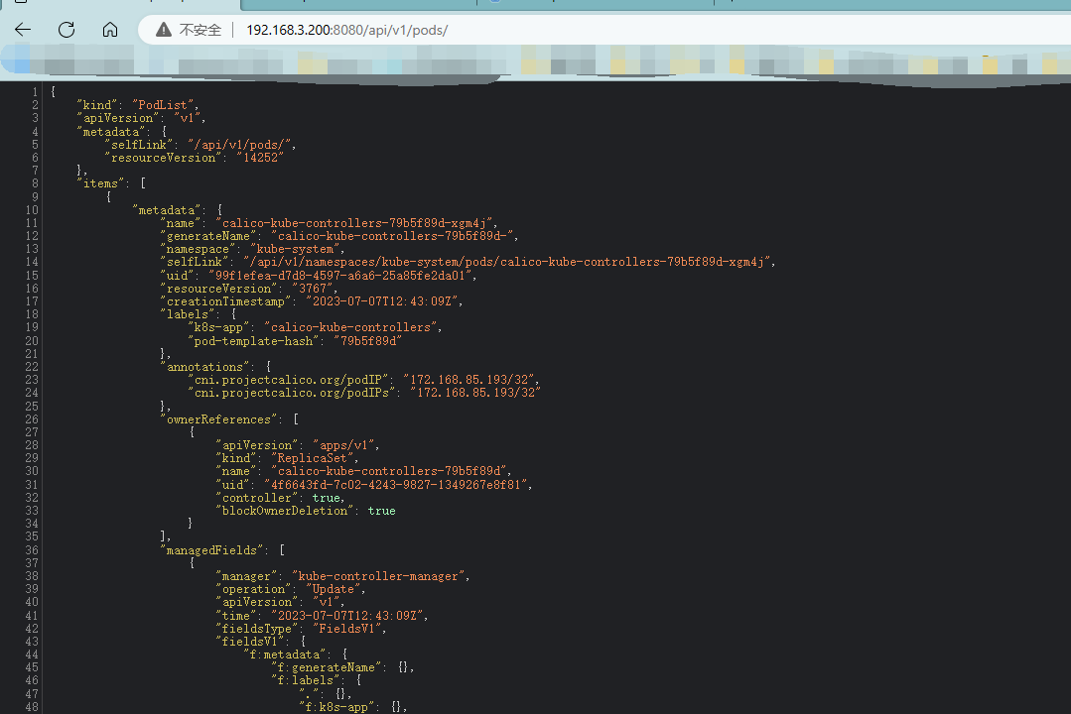This screenshot has width=1071, height=714.
Task: Click the "kube-system" namespace value
Action: [x=298, y=249]
